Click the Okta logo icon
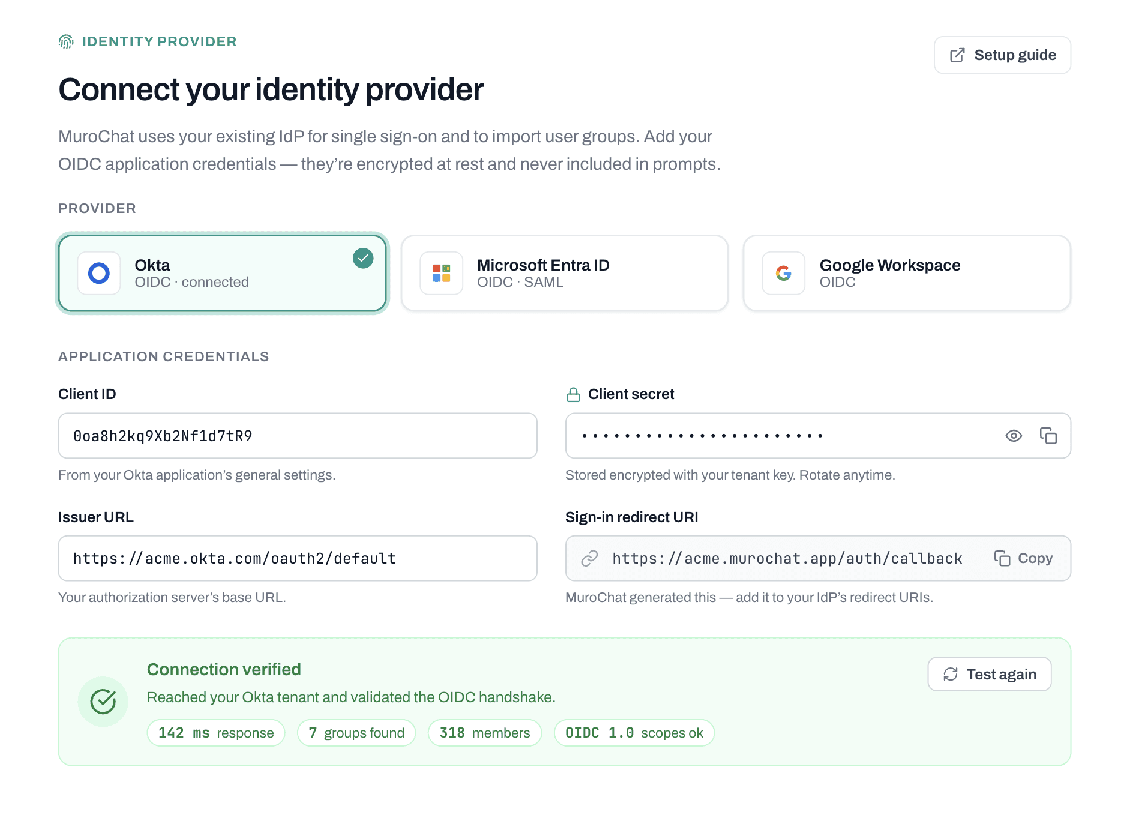The height and width of the screenshot is (821, 1133). [x=99, y=273]
